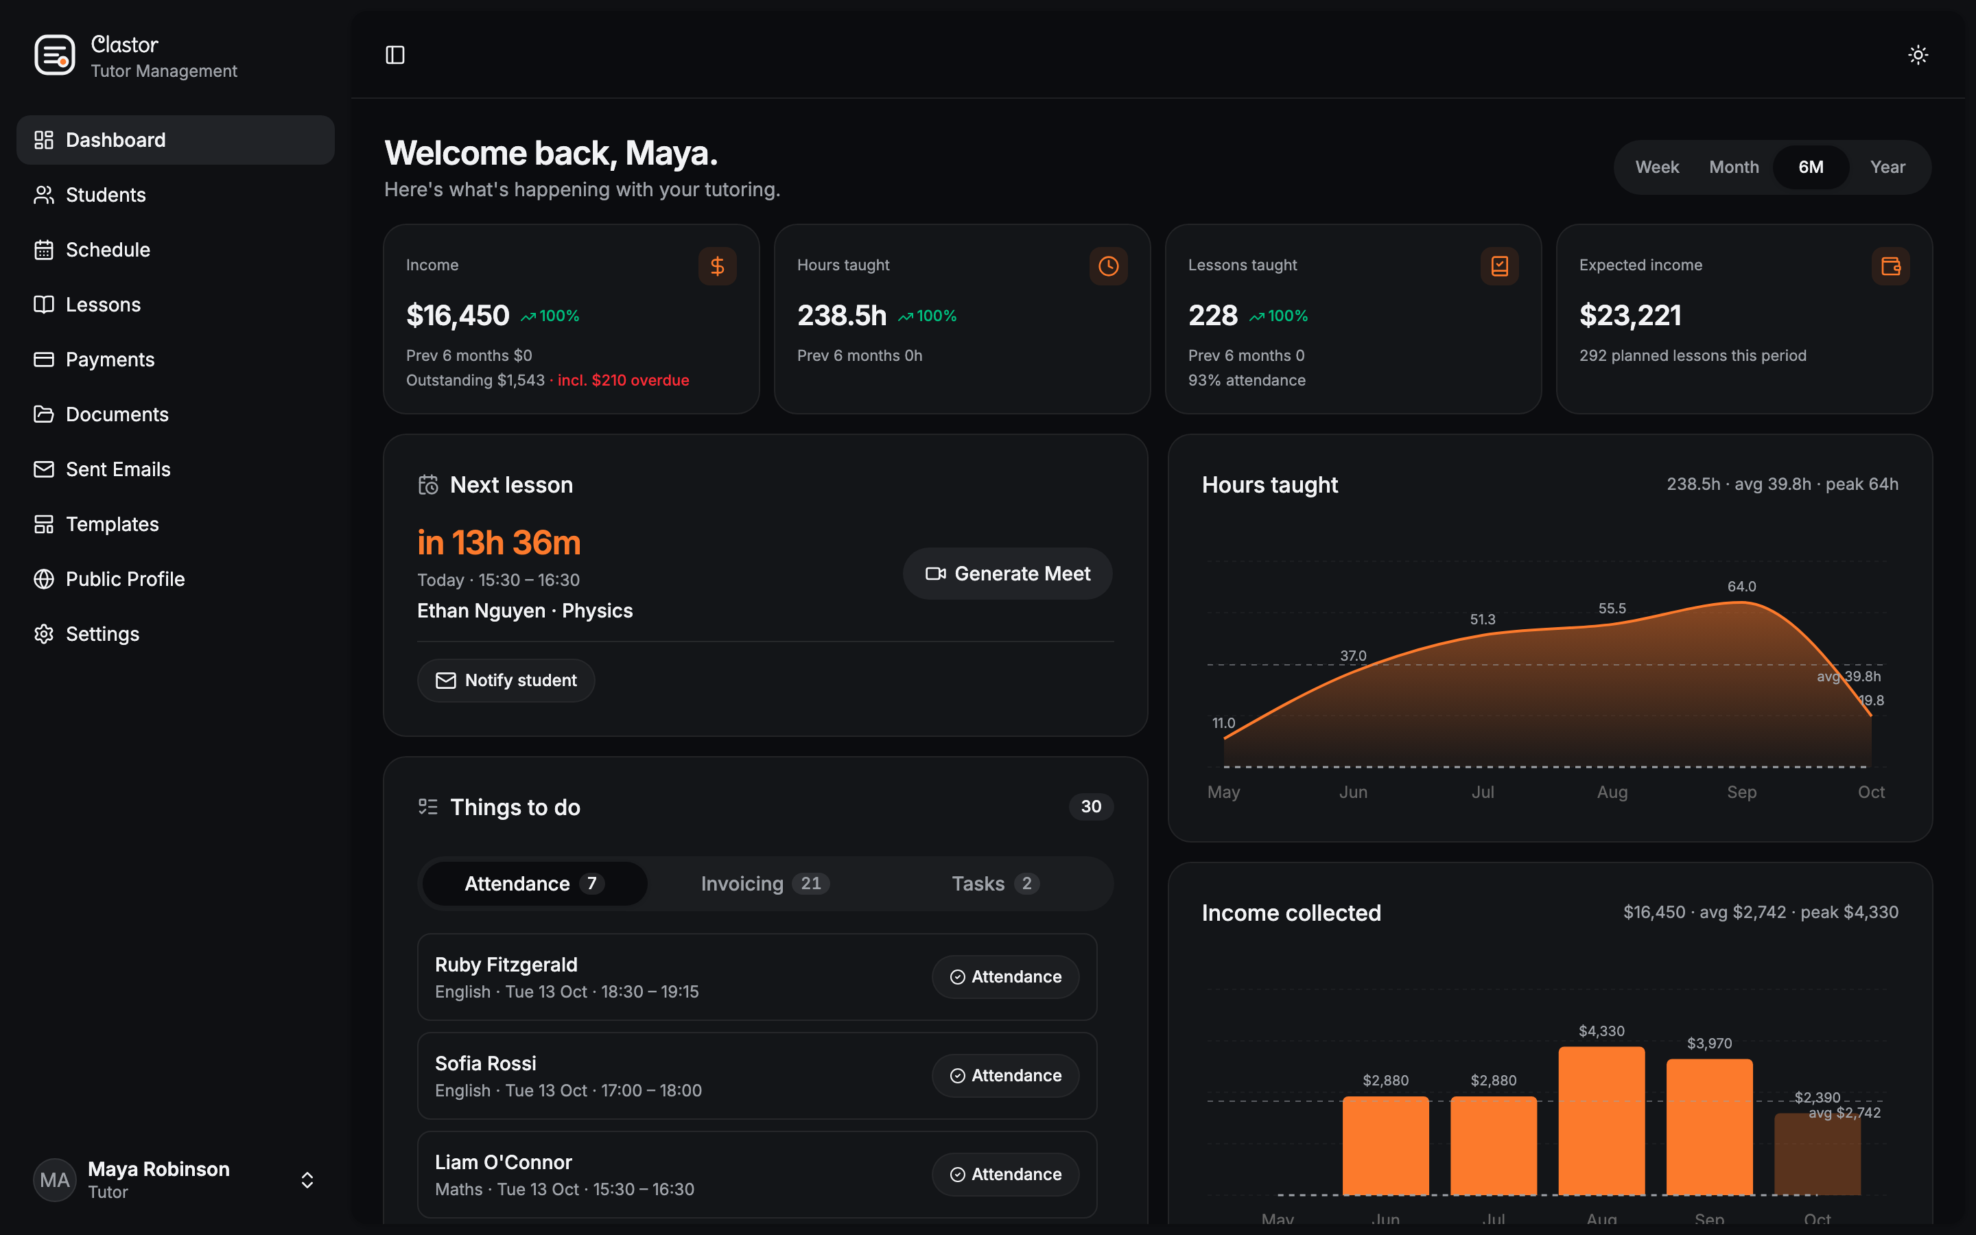The height and width of the screenshot is (1235, 1976).
Task: Mark attendance for Liam O'Connor
Action: (1005, 1175)
